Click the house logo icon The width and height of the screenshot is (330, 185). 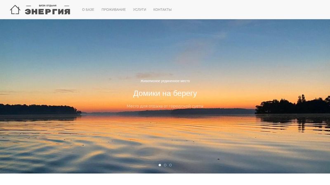[x=15, y=9]
